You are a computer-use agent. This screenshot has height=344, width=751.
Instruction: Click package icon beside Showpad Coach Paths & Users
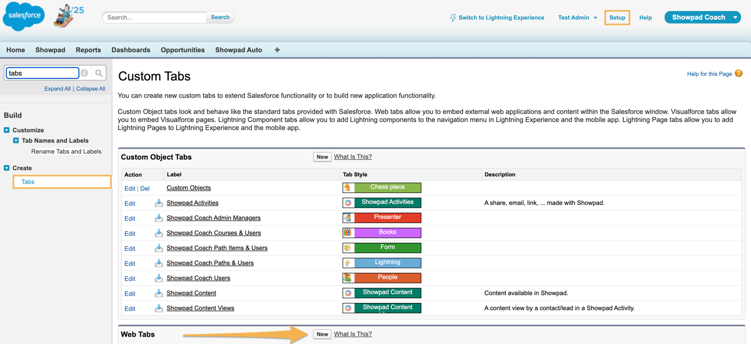point(159,263)
